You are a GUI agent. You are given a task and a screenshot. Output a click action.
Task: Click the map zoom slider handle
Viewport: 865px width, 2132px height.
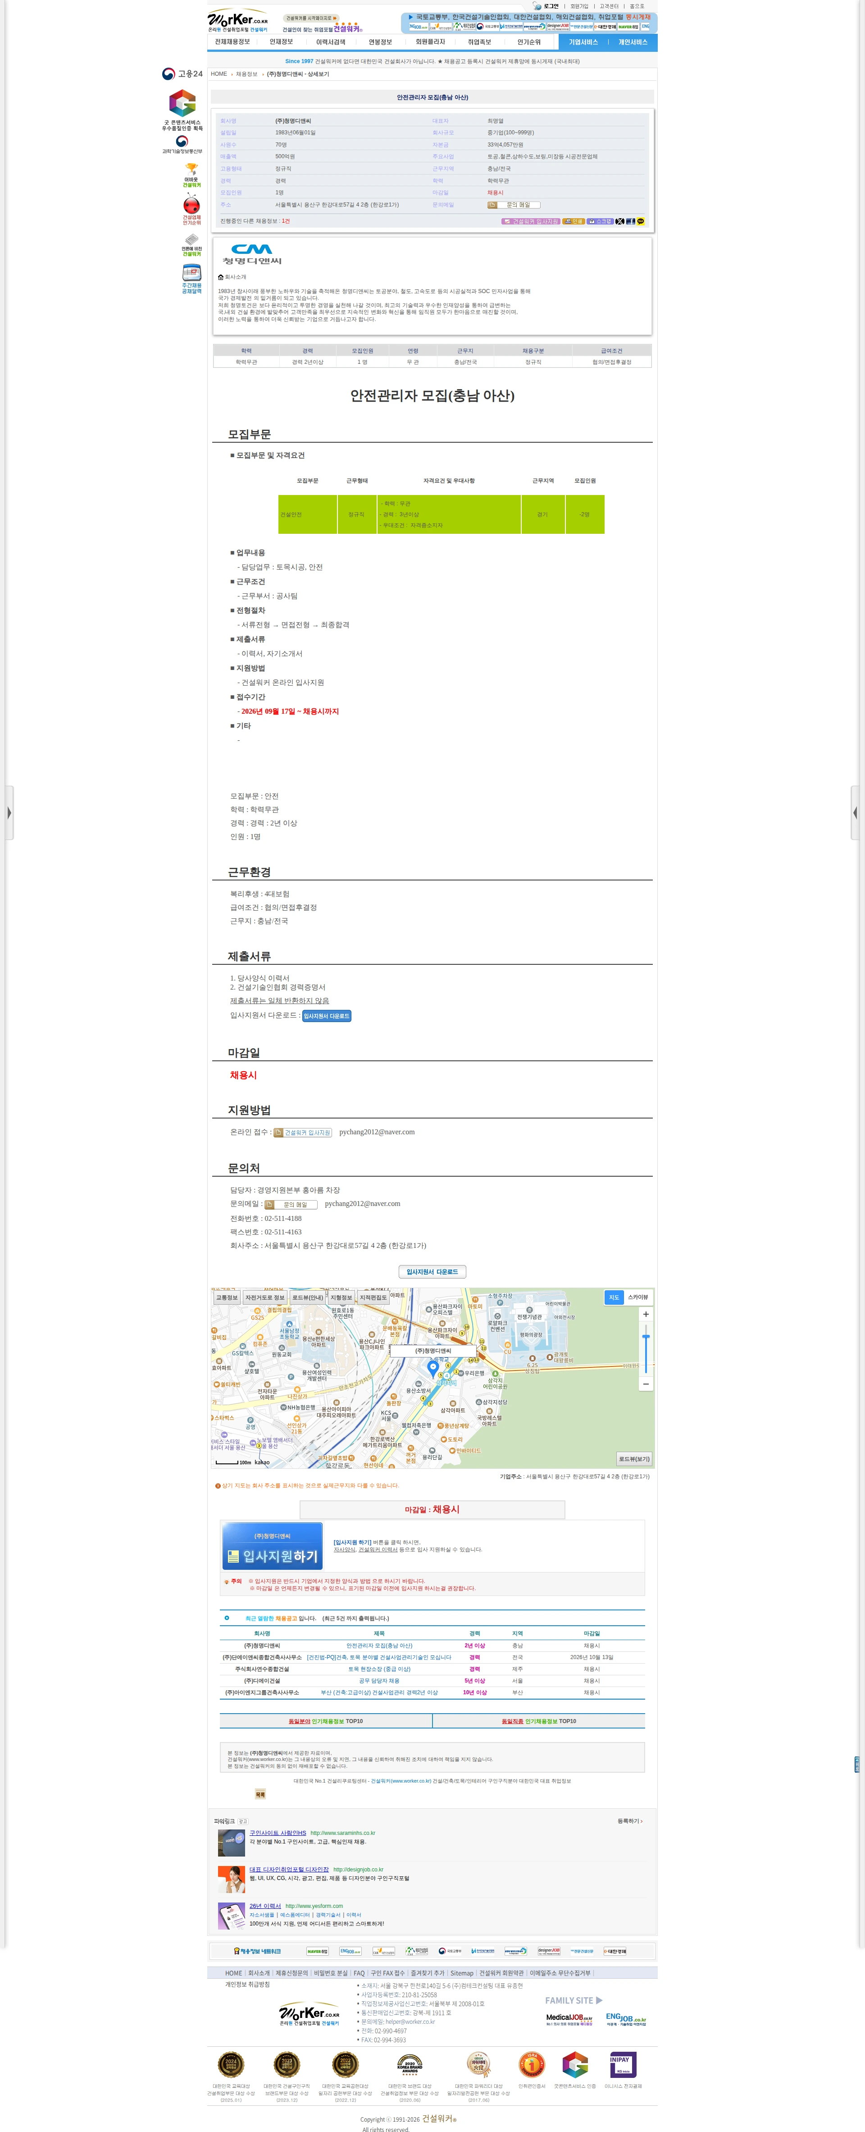646,1337
